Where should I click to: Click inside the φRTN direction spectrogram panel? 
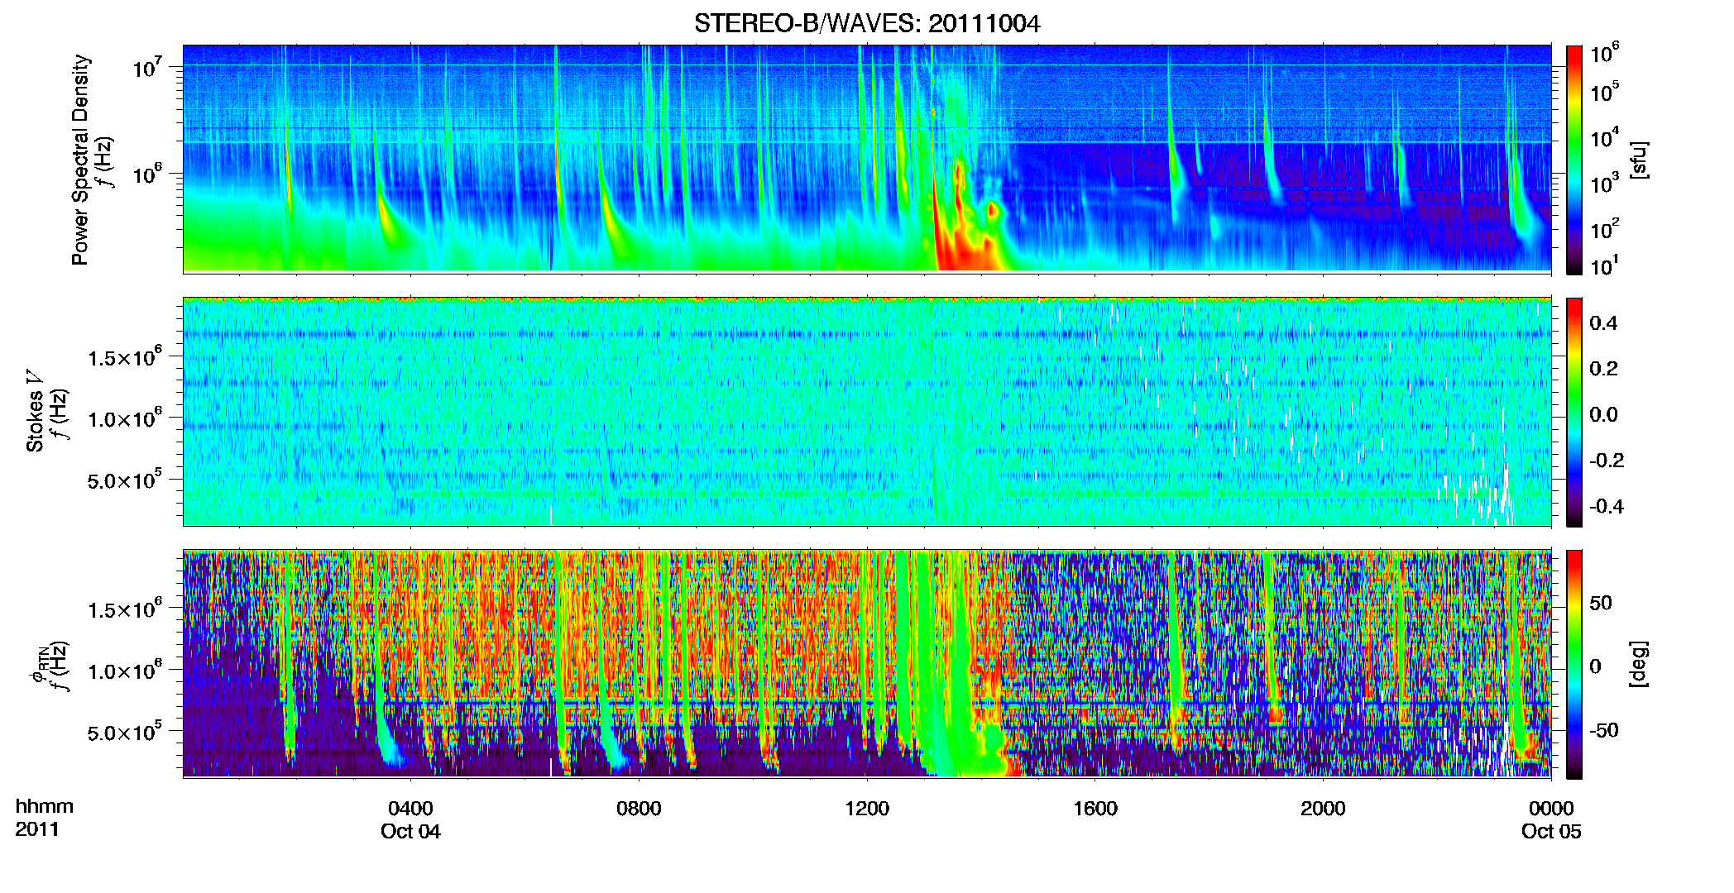pyautogui.click(x=867, y=664)
